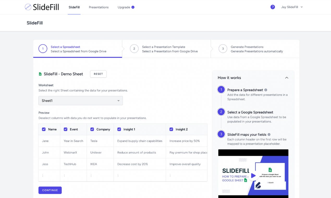Open the Jay SlideFill account menu

pos(292,7)
